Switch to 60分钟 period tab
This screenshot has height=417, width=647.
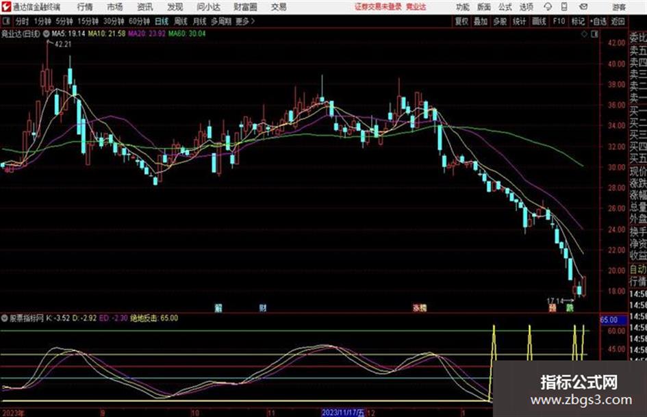(x=139, y=21)
